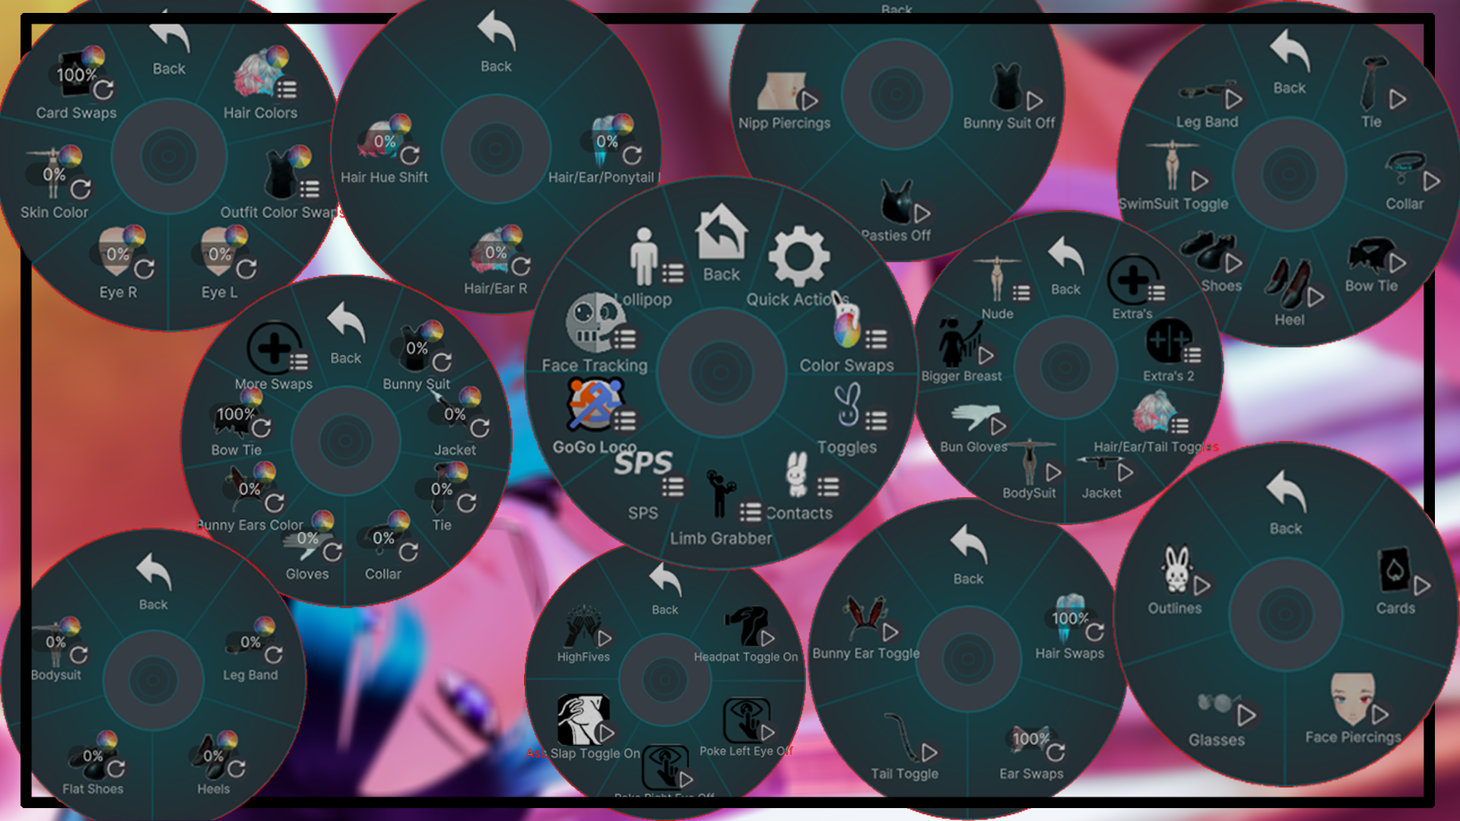The width and height of the screenshot is (1460, 821).
Task: Select the SPS text label below the logo
Action: tap(643, 513)
